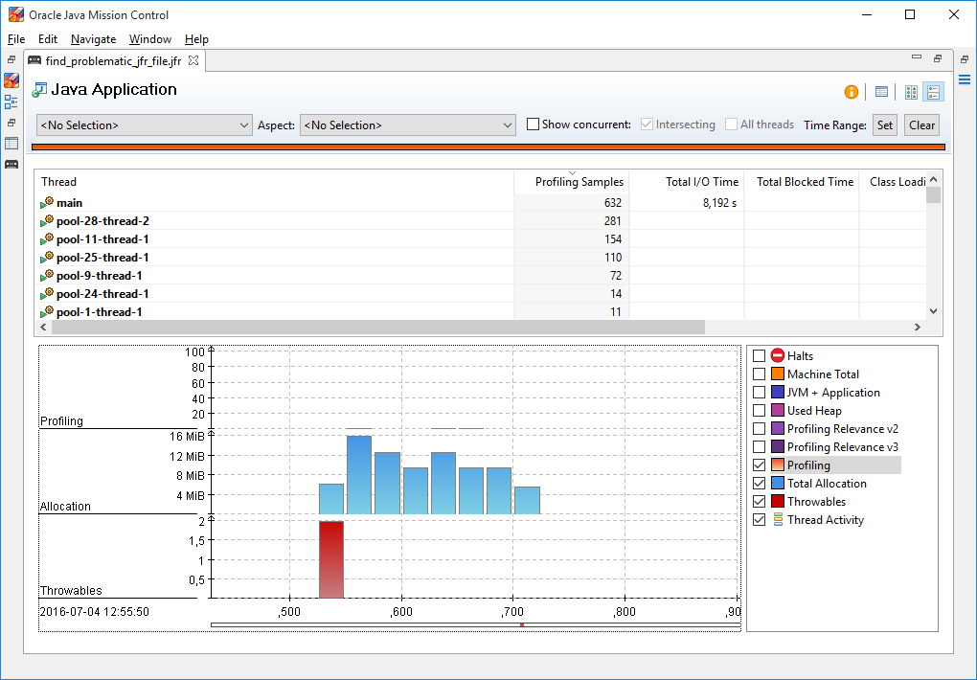Click the orange info results icon

pos(851,92)
